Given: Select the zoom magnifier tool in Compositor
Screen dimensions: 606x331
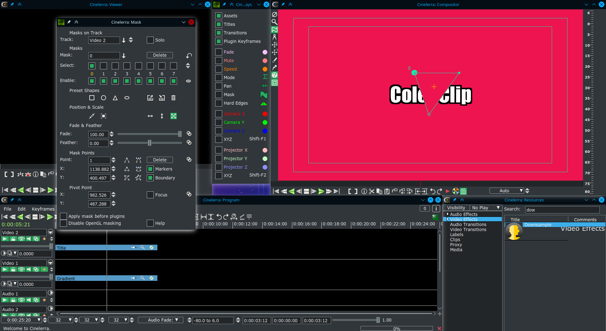Looking at the screenshot, I should tap(275, 22).
